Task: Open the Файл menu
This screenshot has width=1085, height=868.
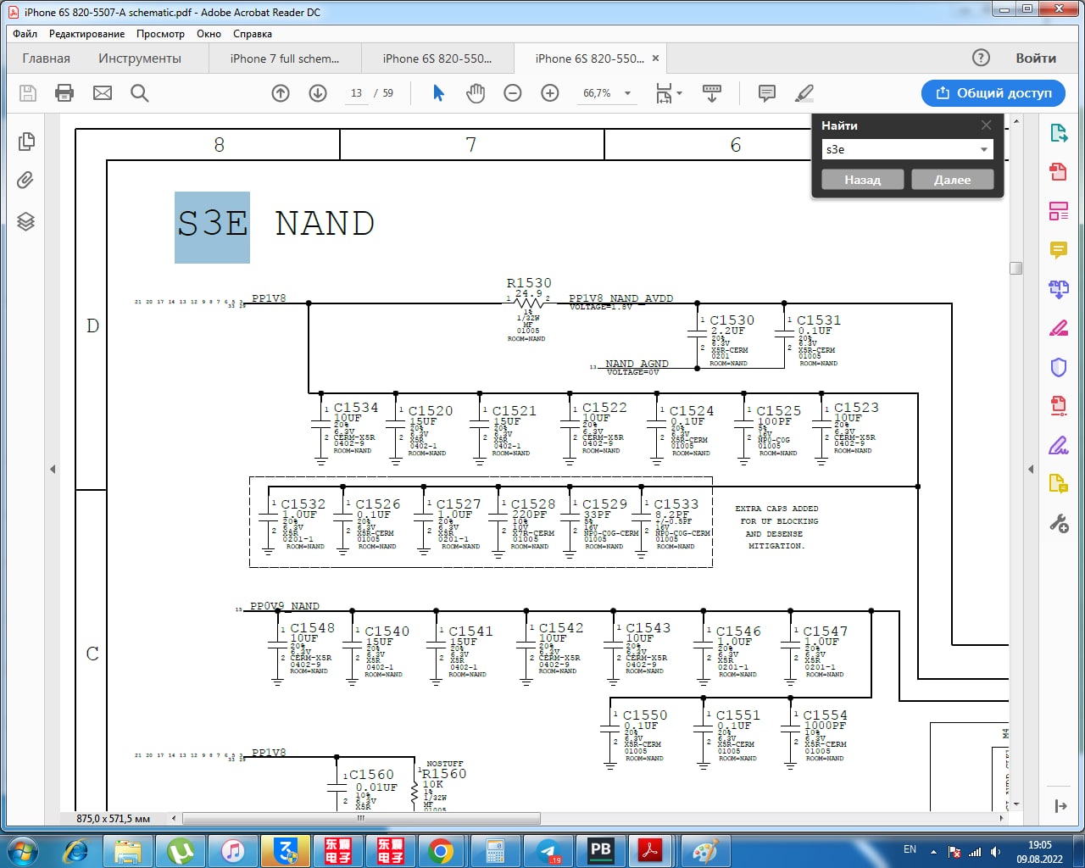Action: click(25, 34)
